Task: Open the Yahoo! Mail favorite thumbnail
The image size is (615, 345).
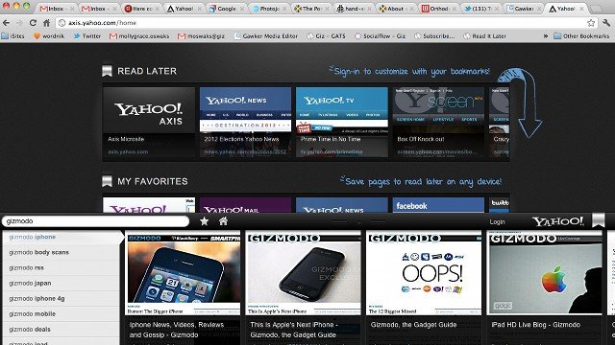Action: (246, 205)
